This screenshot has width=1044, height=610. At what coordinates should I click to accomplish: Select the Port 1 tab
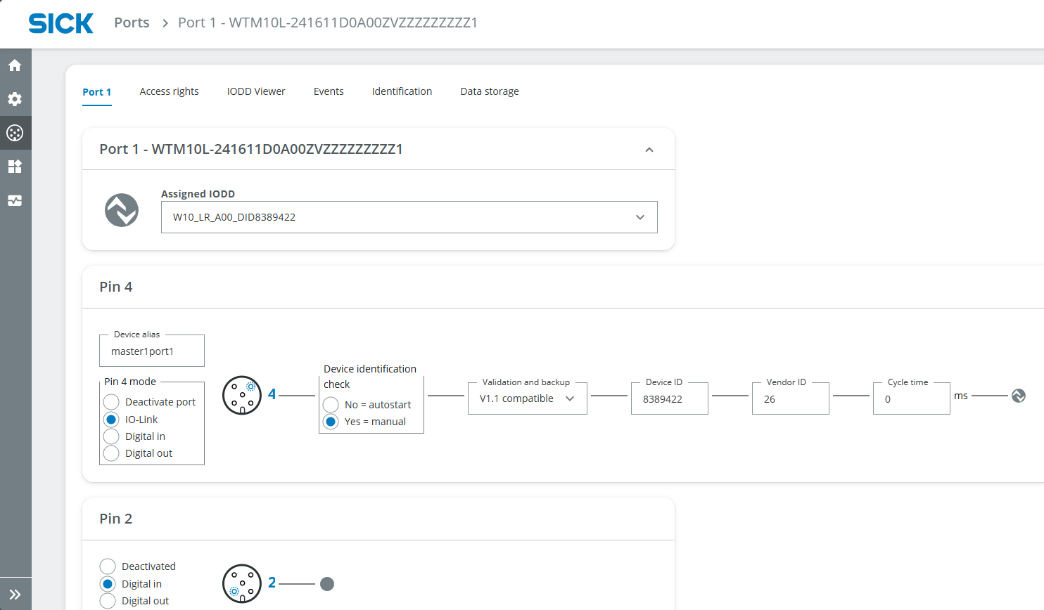(97, 92)
